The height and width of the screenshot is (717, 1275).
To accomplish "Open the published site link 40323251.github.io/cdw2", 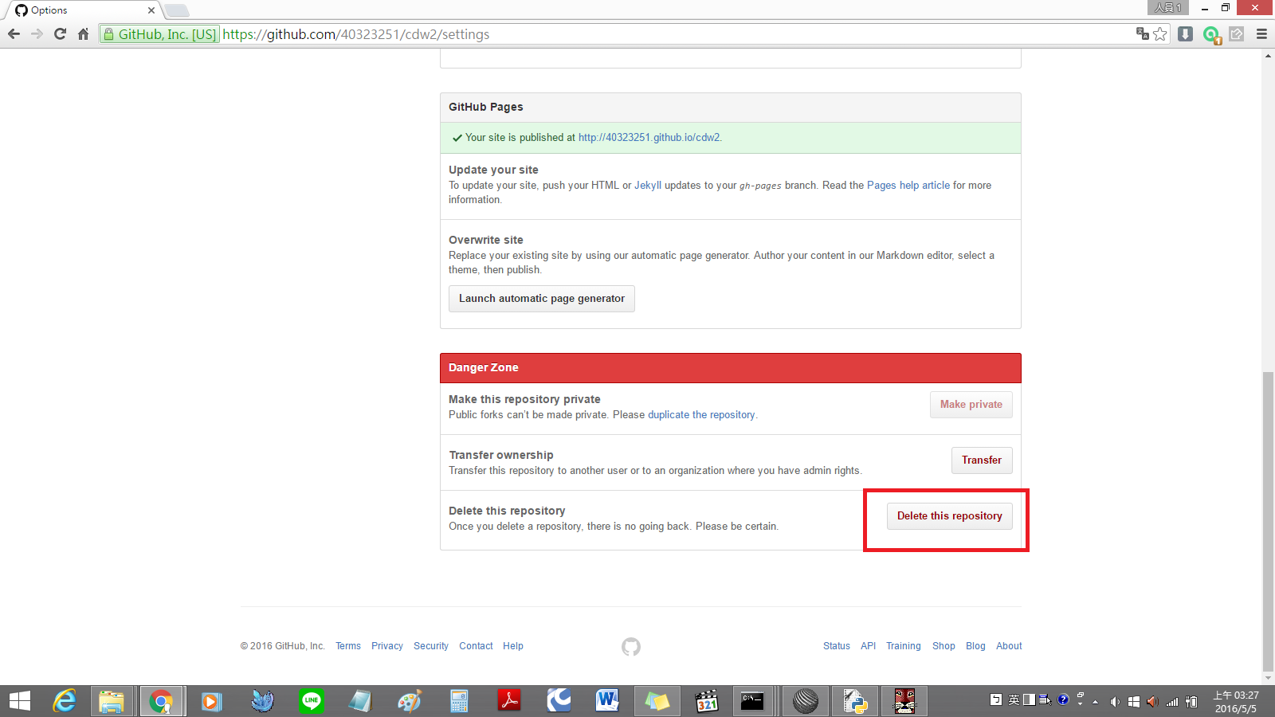I will (649, 137).
